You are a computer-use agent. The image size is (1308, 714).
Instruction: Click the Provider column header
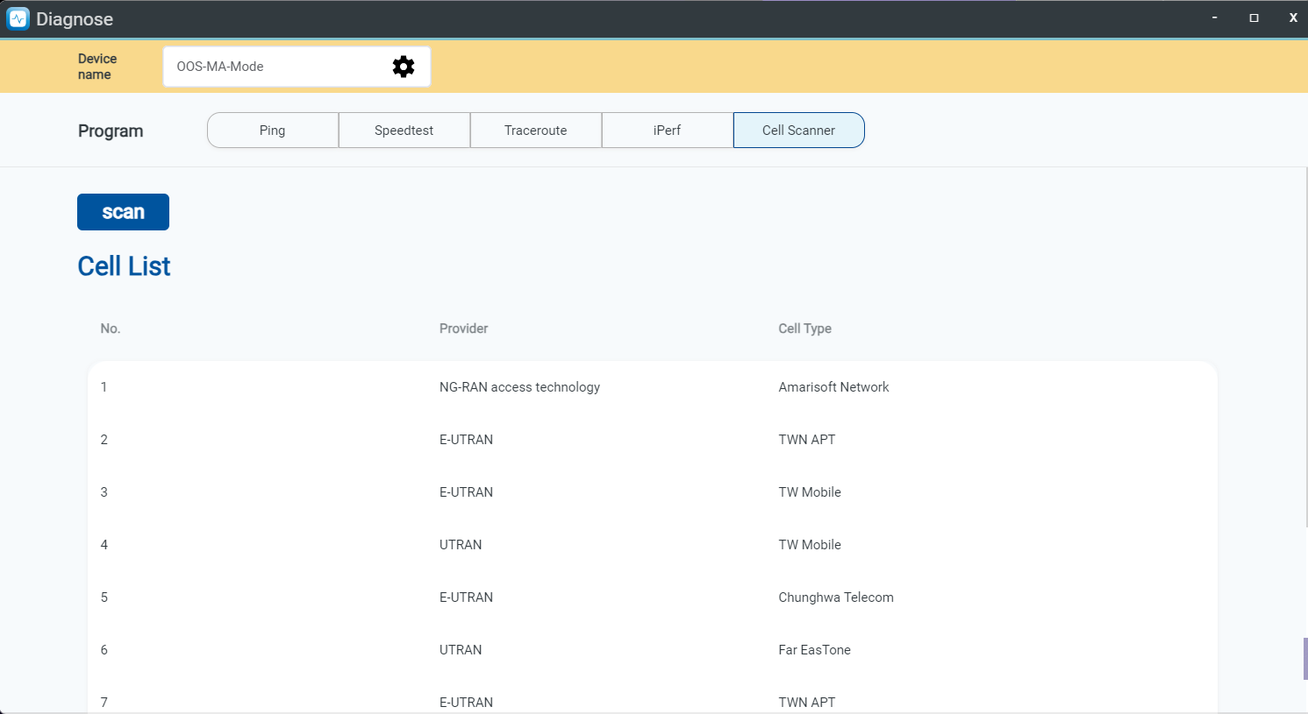click(x=463, y=329)
